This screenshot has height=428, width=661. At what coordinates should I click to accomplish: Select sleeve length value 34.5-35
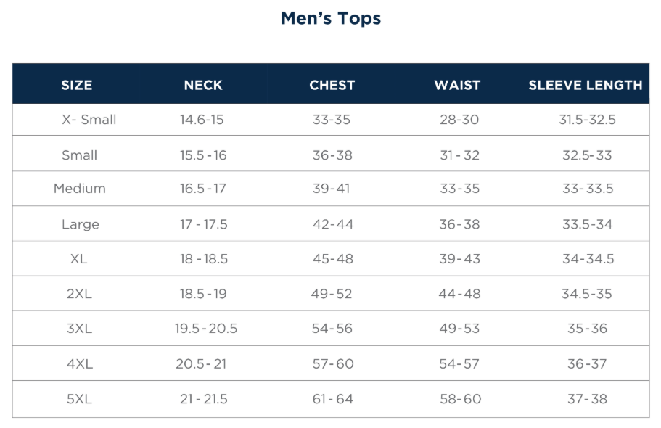[x=587, y=294]
